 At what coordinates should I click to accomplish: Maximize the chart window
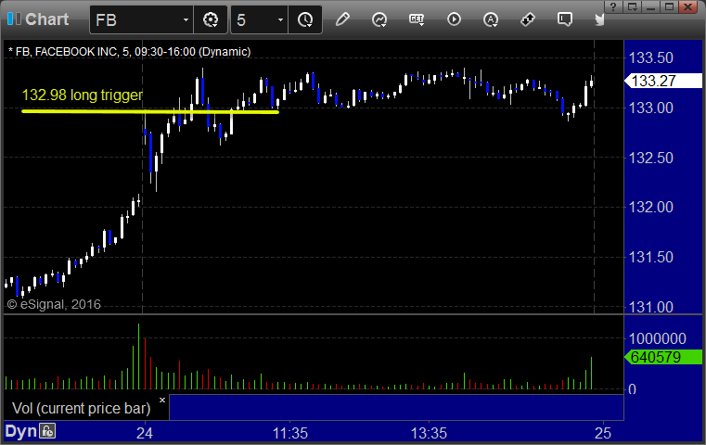[x=670, y=6]
